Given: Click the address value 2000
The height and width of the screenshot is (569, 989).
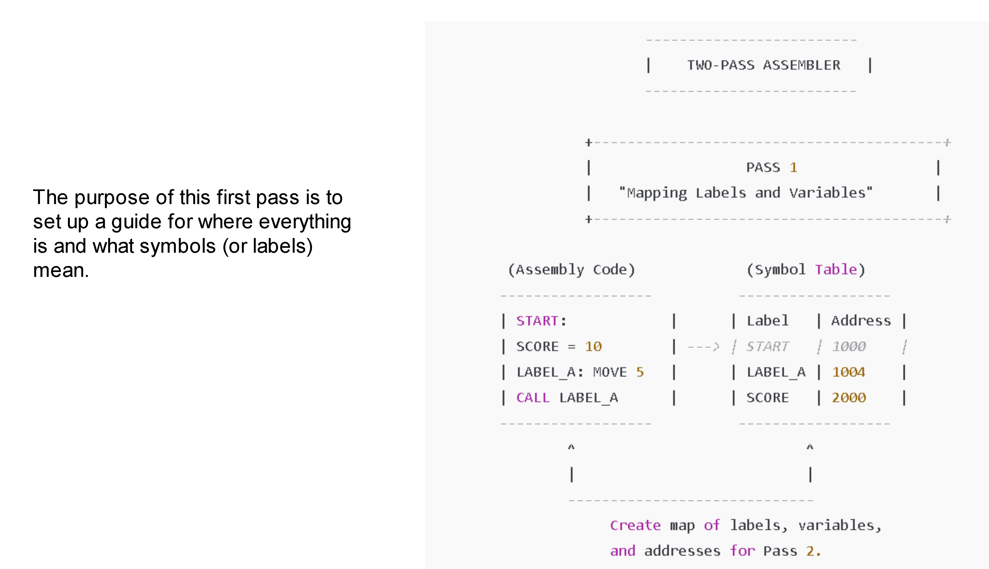Looking at the screenshot, I should pyautogui.click(x=849, y=398).
